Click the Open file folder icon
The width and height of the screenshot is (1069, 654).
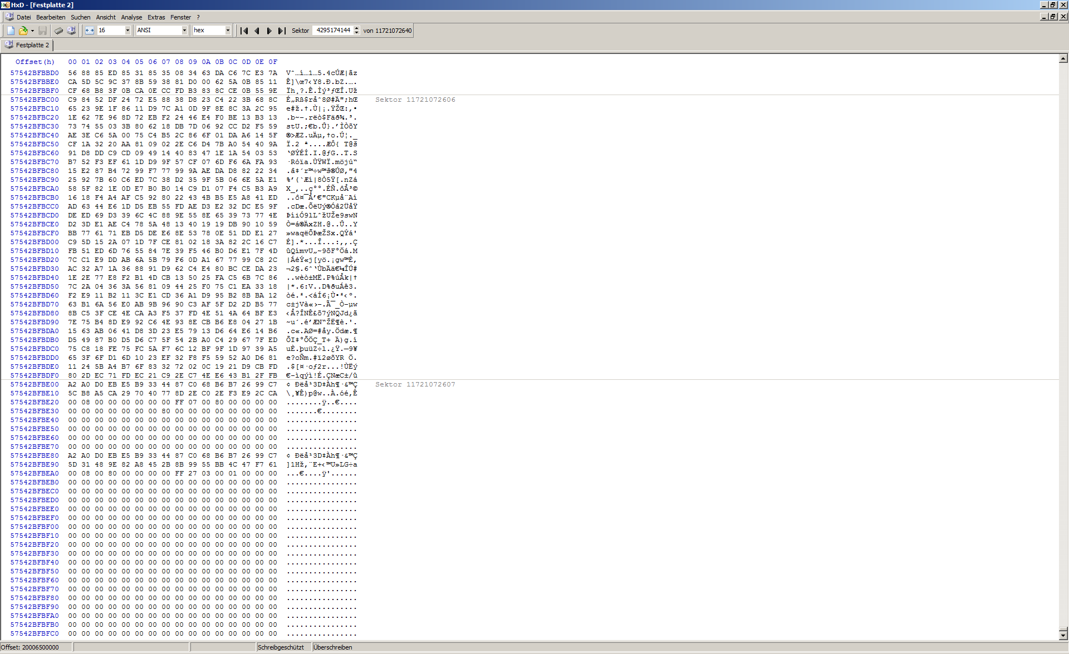tap(23, 31)
